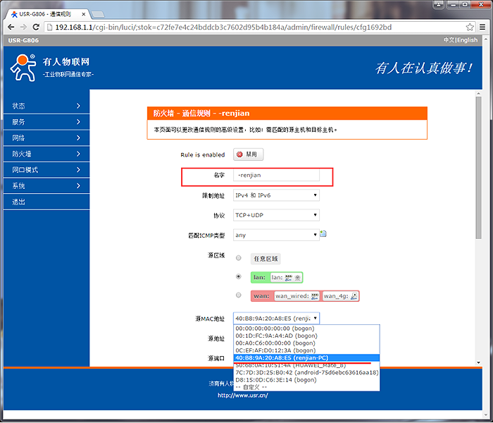Click the name field containing -renjian
The height and width of the screenshot is (423, 493).
(277, 174)
